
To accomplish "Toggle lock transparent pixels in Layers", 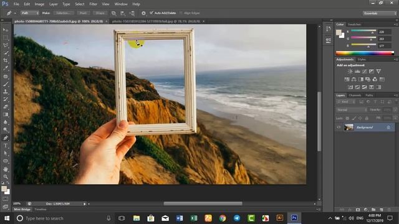I will coord(347,118).
